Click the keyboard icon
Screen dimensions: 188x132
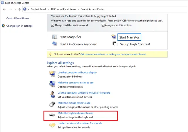click(x=52, y=115)
